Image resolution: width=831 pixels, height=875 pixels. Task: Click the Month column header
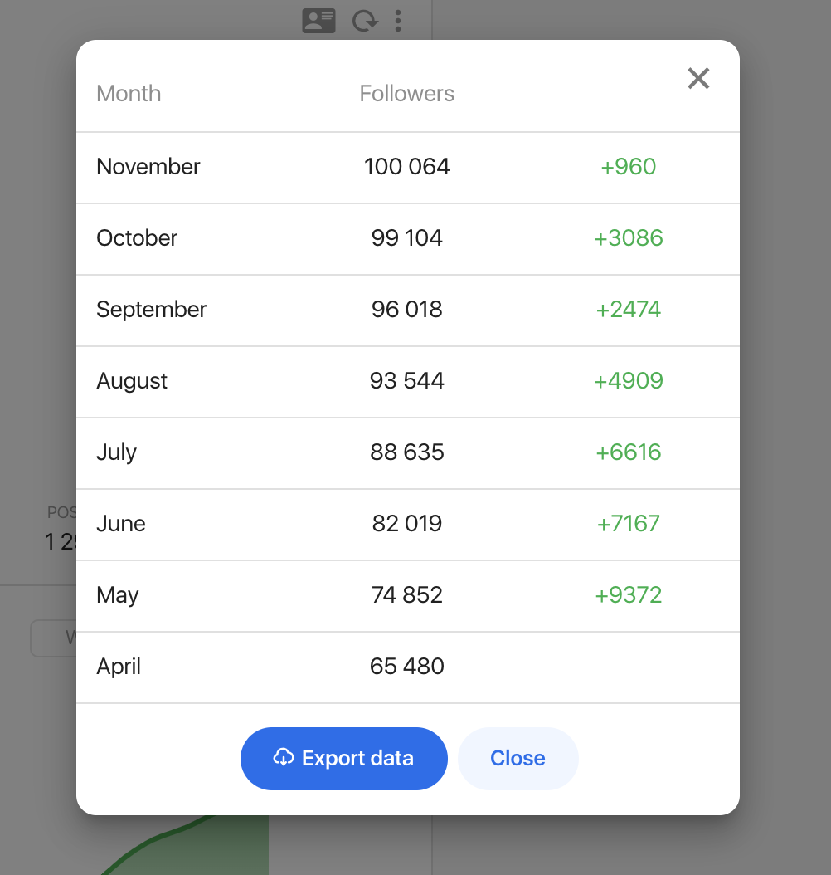tap(129, 93)
